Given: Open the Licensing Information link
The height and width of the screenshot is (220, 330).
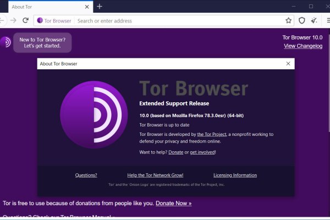Looking at the screenshot, I should (235, 175).
